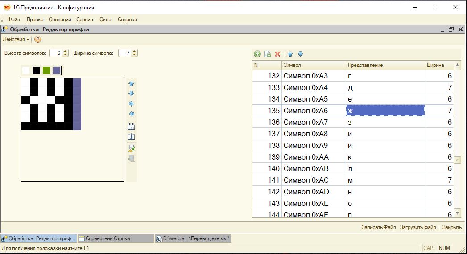Open the Правка menu
467x254 pixels.
(35, 20)
